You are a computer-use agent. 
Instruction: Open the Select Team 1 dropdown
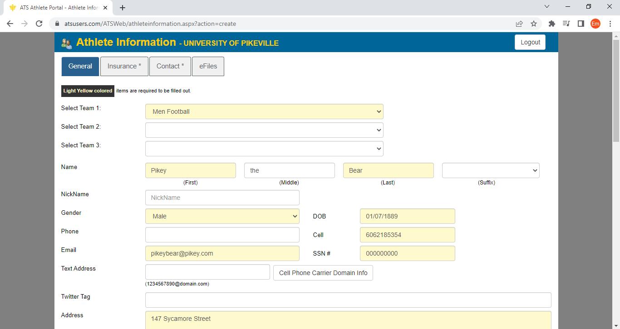(x=264, y=111)
